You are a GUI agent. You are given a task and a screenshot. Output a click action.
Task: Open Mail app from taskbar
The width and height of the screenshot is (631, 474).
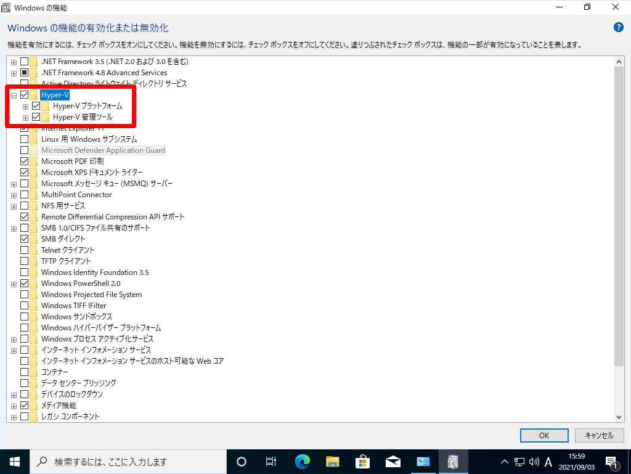(393, 462)
